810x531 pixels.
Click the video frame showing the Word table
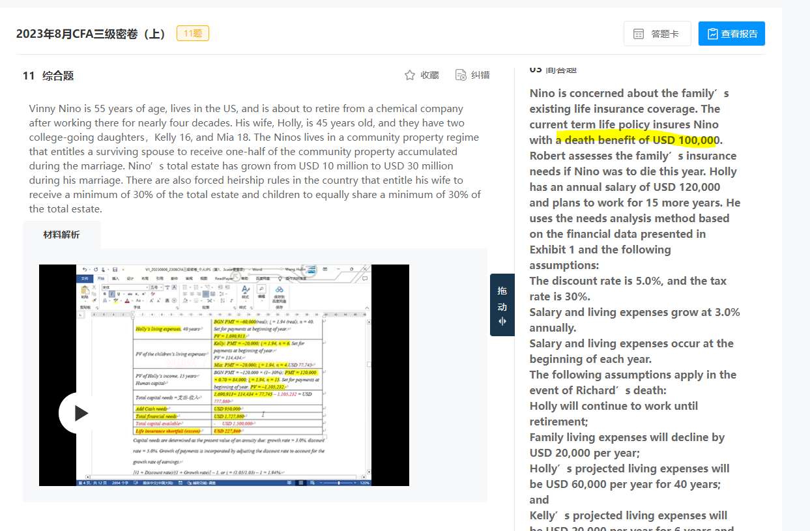[224, 375]
